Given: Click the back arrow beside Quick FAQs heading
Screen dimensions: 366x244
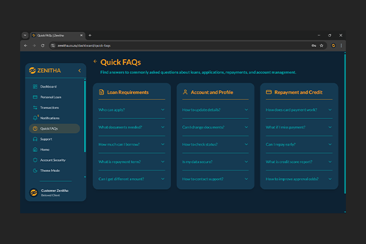Looking at the screenshot, I should pyautogui.click(x=95, y=62).
